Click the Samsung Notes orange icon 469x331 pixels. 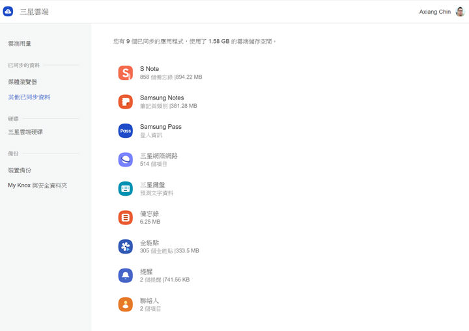(126, 101)
